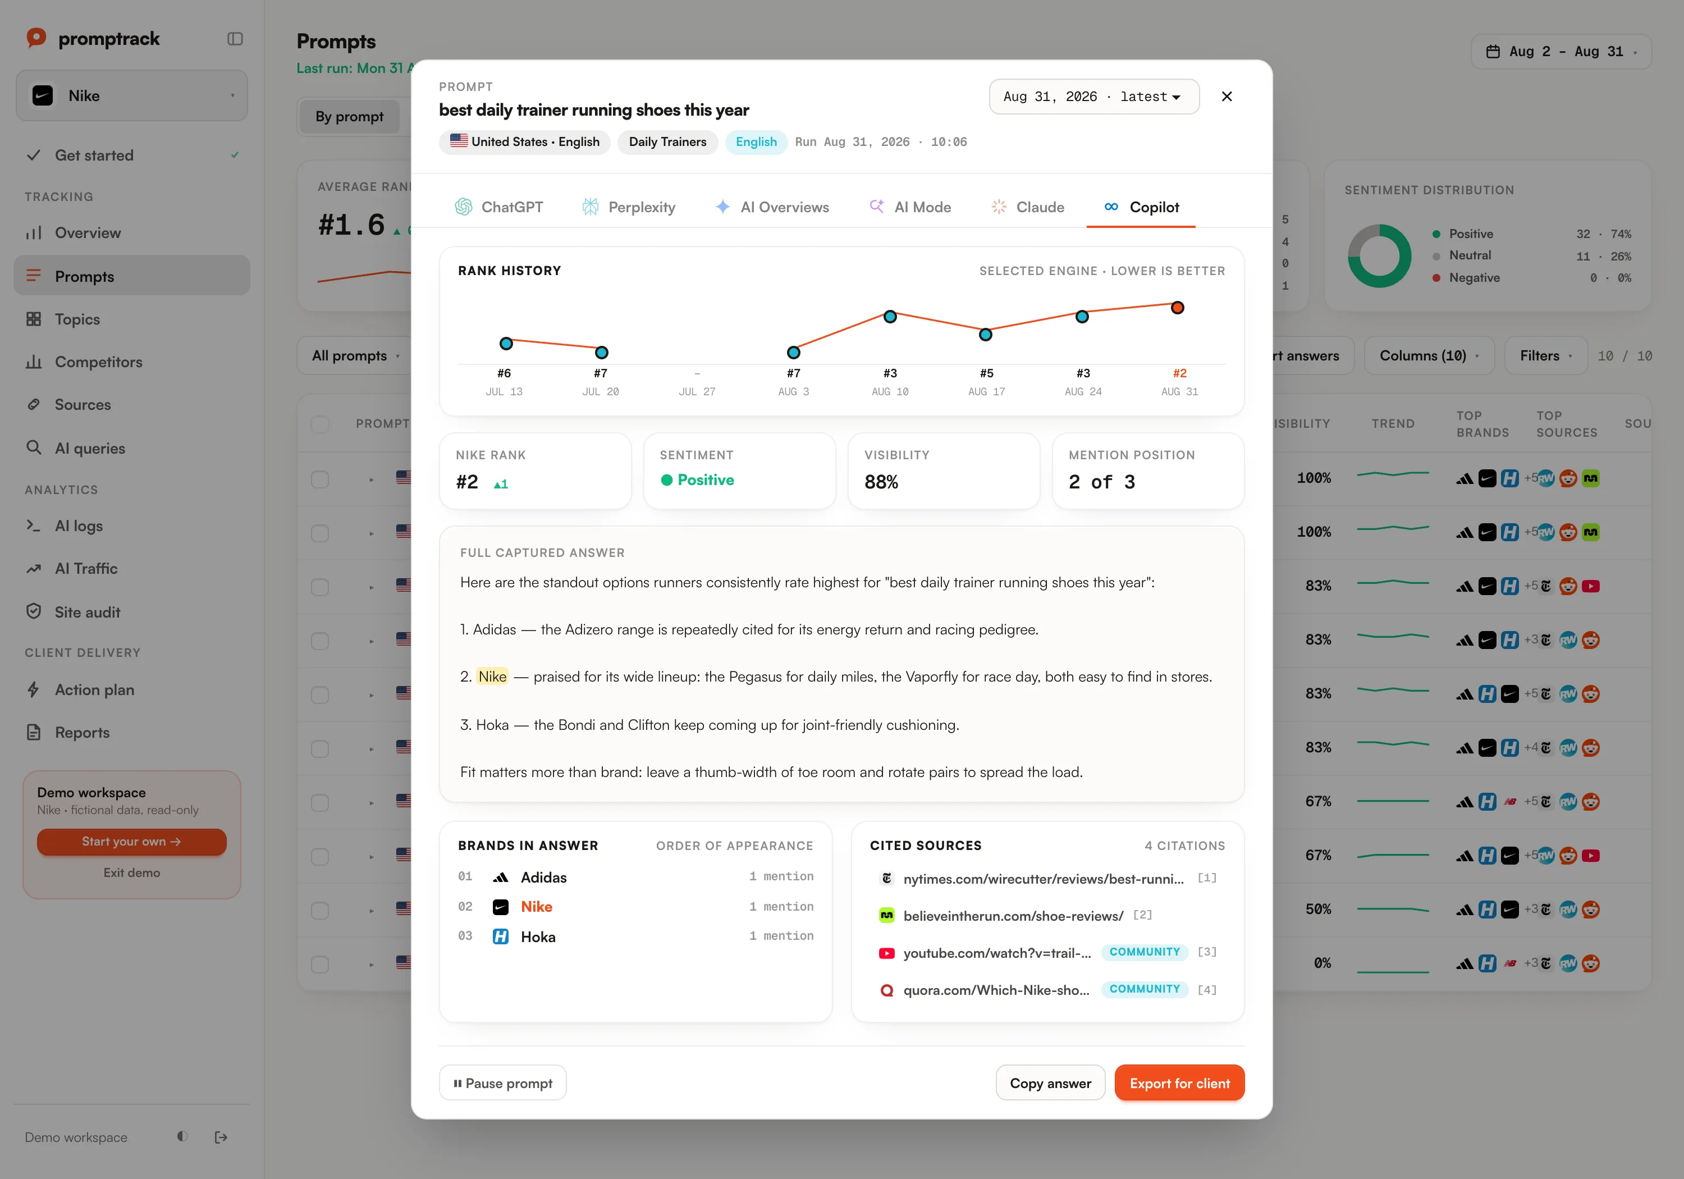Click the Perplexity logo icon
Image resolution: width=1684 pixels, height=1179 pixels.
(591, 207)
